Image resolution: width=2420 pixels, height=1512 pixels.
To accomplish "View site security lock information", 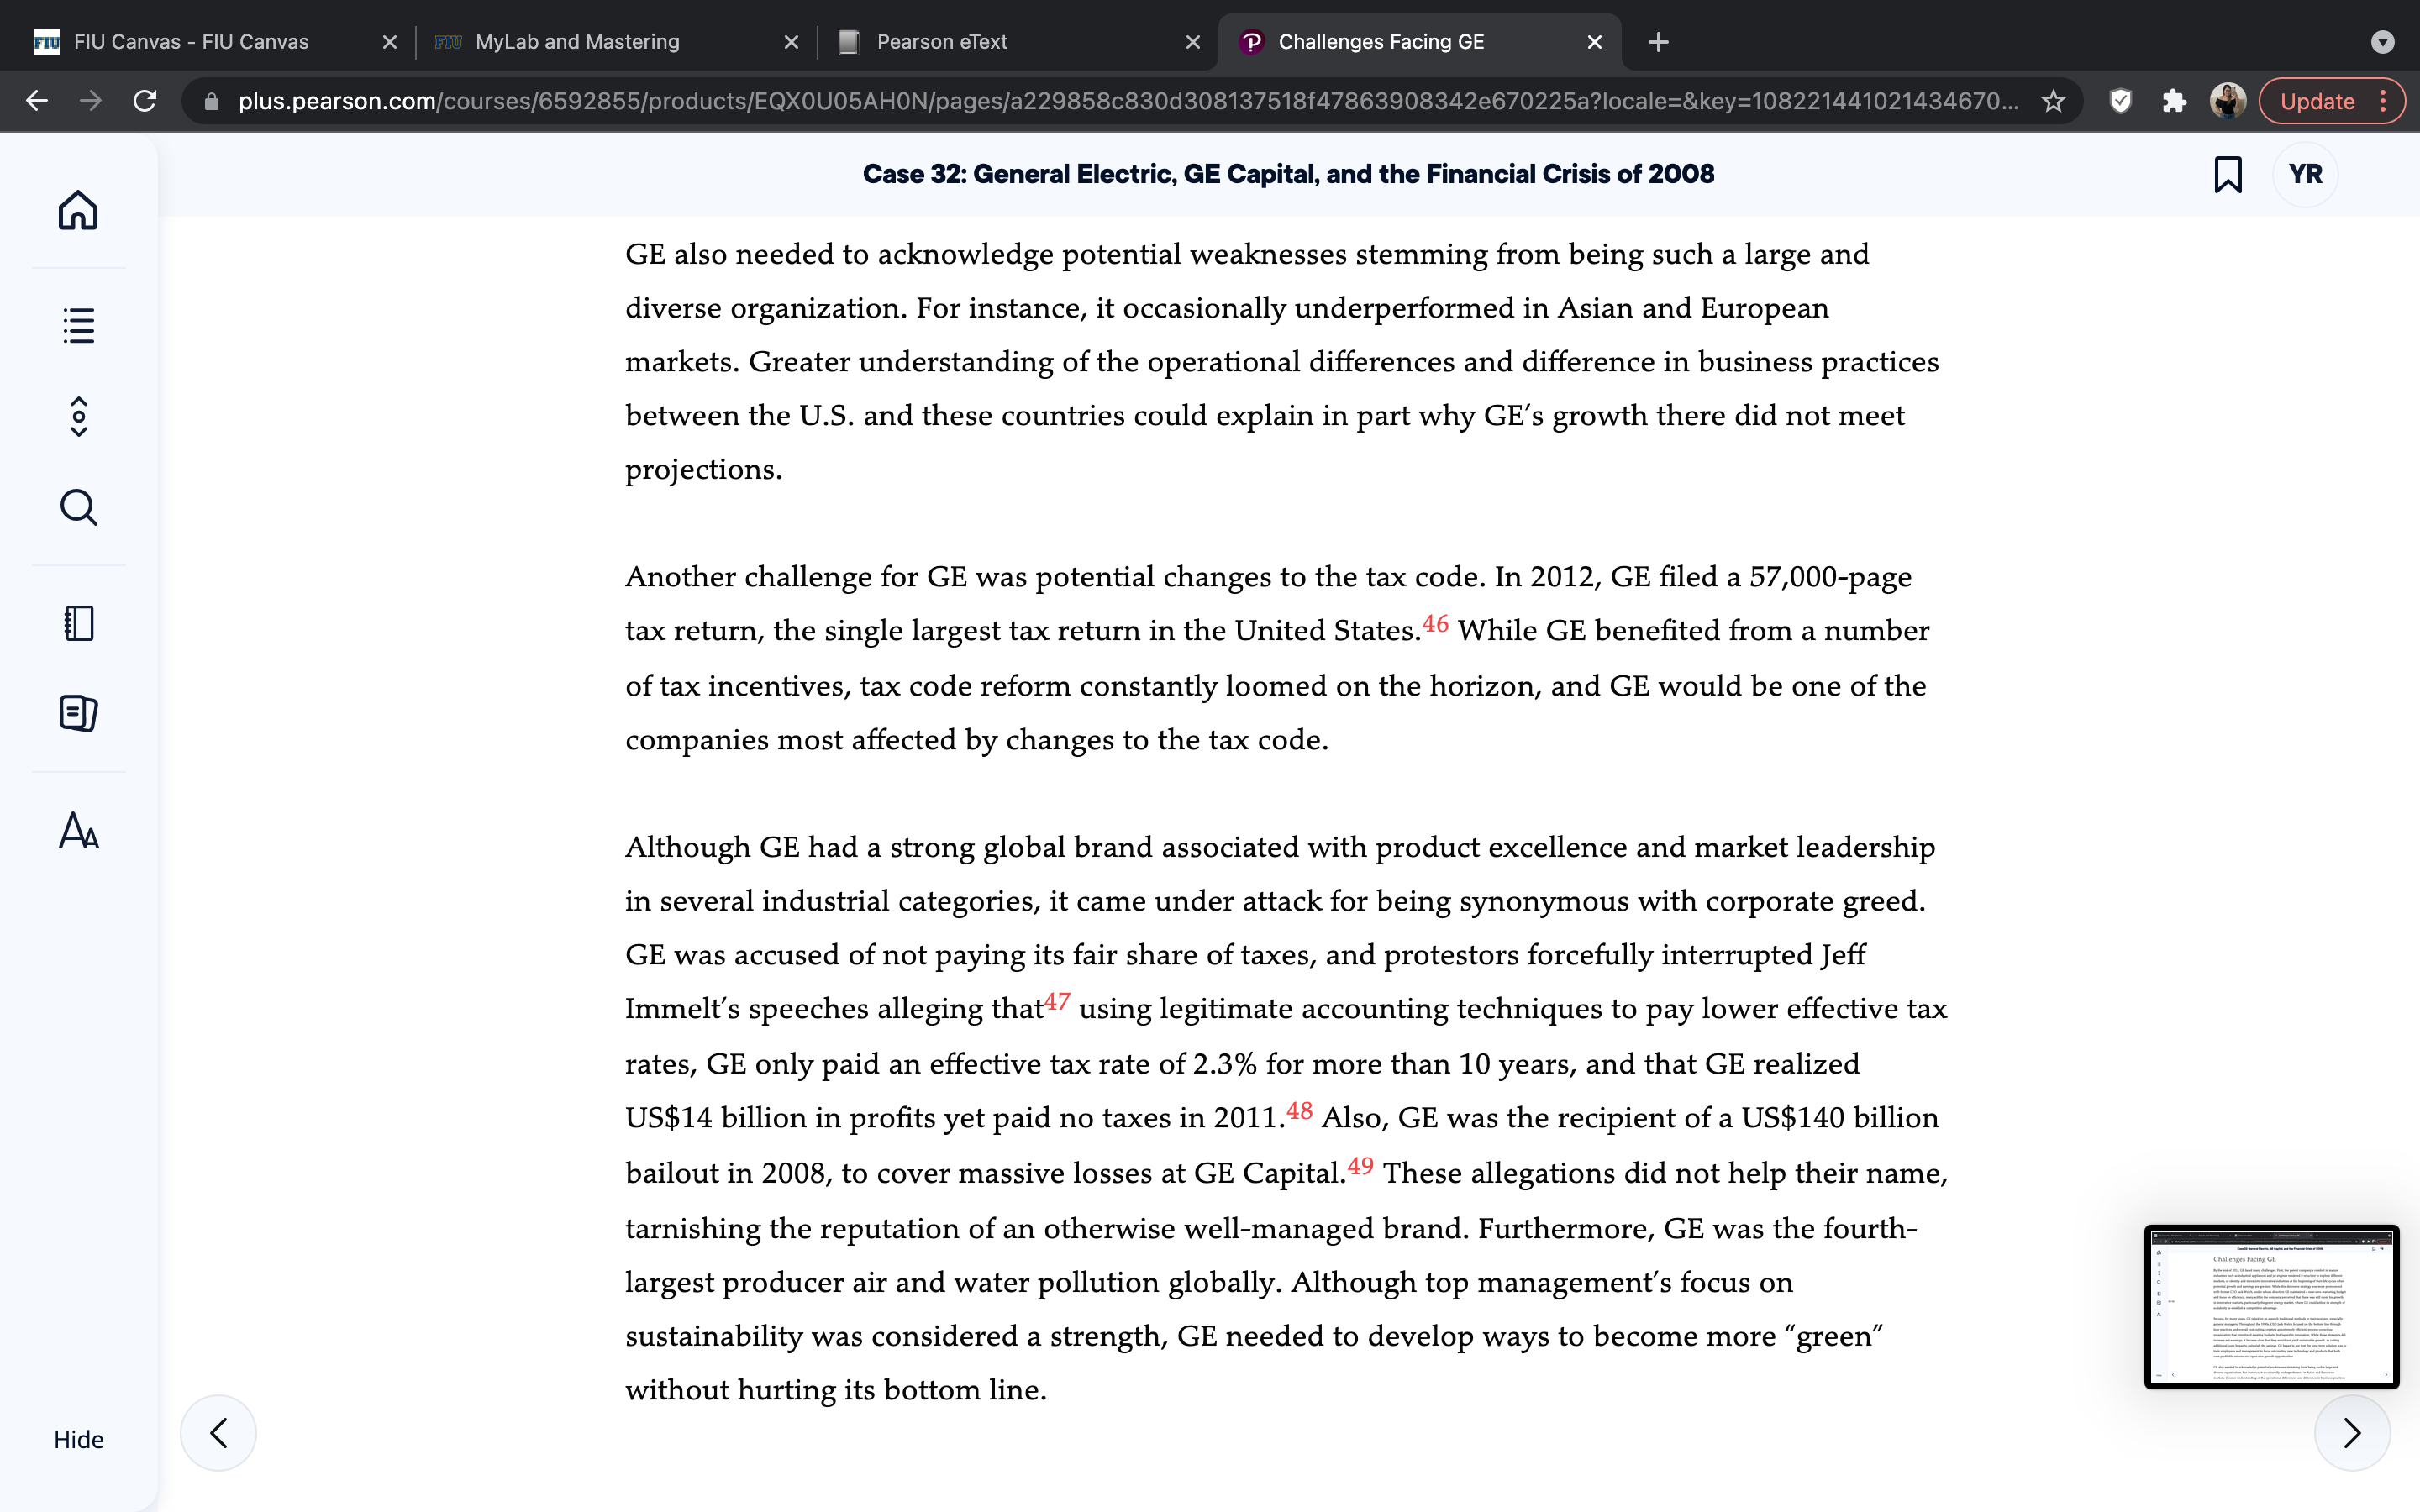I will 211,101.
